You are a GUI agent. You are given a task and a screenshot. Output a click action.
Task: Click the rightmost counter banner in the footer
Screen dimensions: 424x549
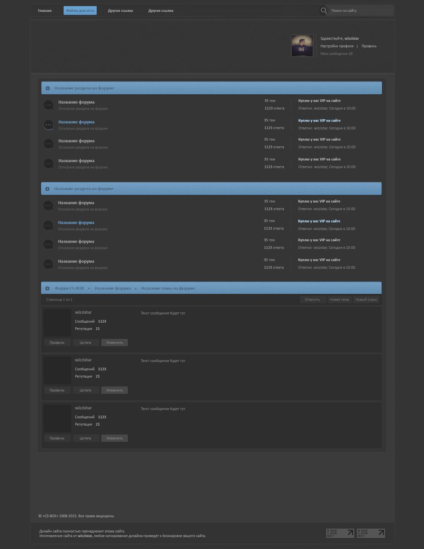pos(370,533)
